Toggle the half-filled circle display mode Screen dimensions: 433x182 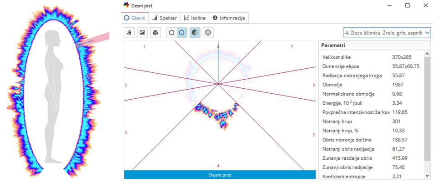(x=195, y=33)
